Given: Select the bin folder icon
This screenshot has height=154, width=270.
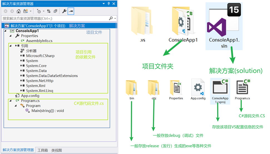Looking at the screenshot, I should pos(132,88).
